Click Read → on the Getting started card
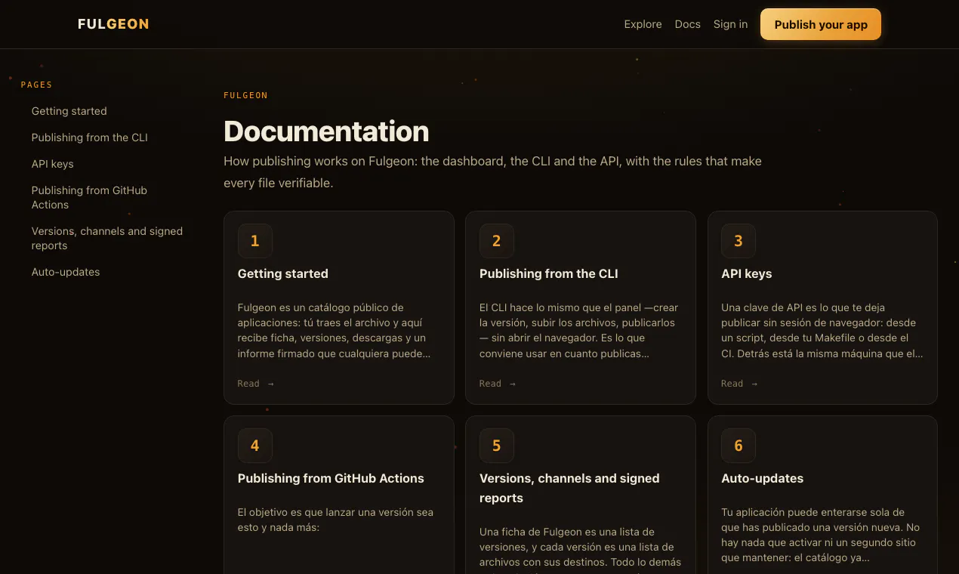This screenshot has width=959, height=574. [x=255, y=384]
